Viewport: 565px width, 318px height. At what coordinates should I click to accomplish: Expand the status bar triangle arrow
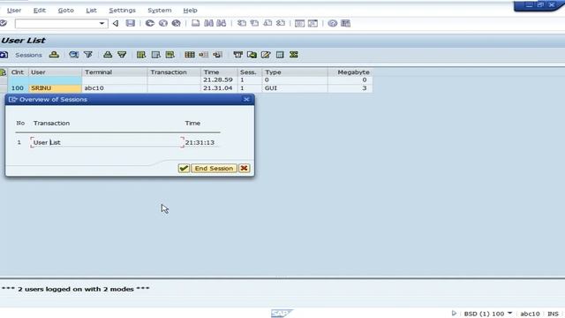point(454,314)
